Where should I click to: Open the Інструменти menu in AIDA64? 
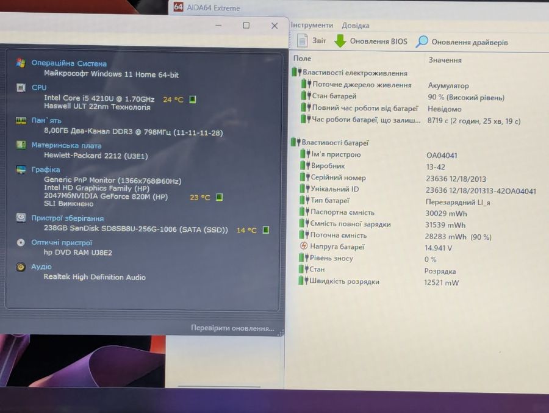tap(312, 25)
